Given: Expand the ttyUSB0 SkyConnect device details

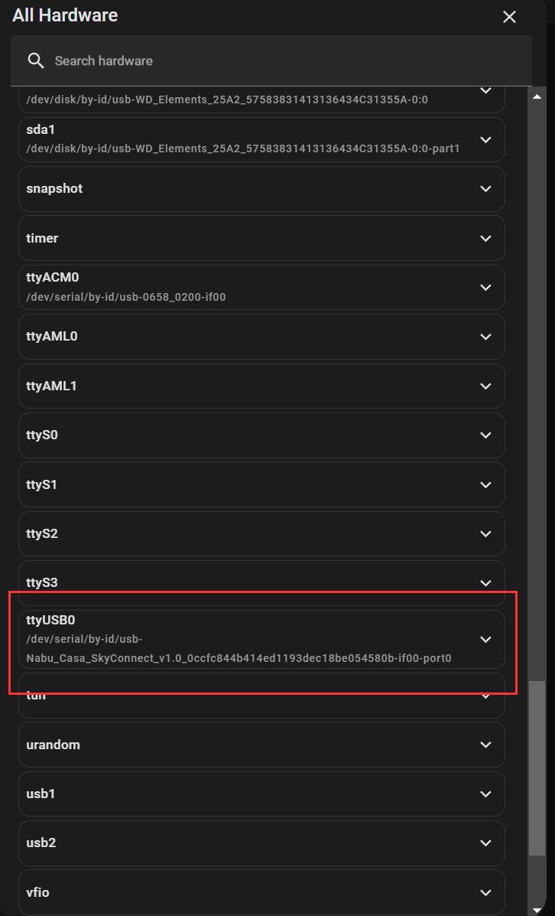Looking at the screenshot, I should (x=485, y=639).
